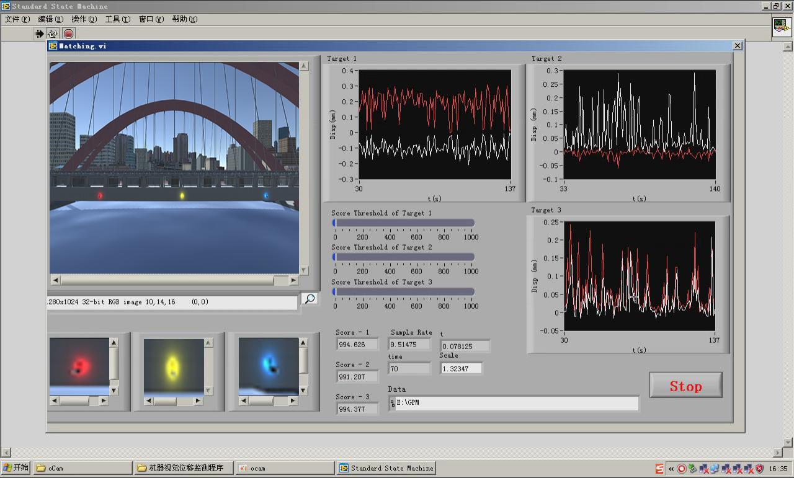Click the Score Threshold of Target 3 slider
The width and height of the screenshot is (794, 478).
[403, 291]
